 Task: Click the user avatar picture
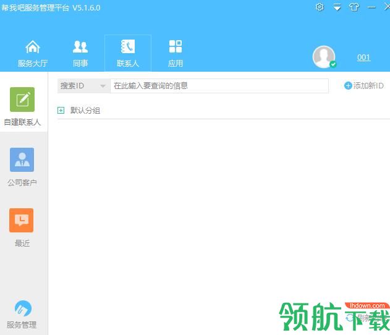click(324, 57)
